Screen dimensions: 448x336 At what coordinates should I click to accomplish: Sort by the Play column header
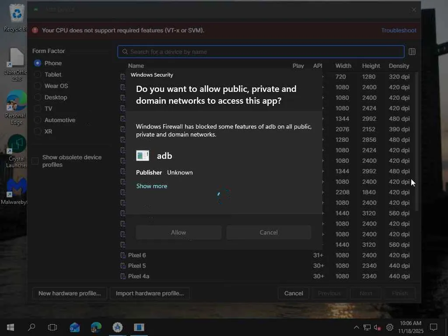point(298,66)
